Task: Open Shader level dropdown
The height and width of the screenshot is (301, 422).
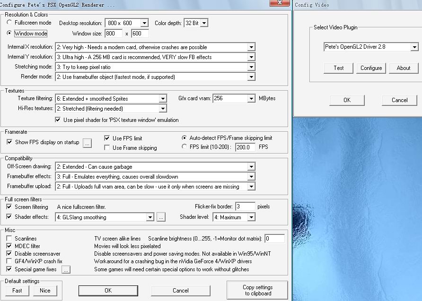Action: 251,217
